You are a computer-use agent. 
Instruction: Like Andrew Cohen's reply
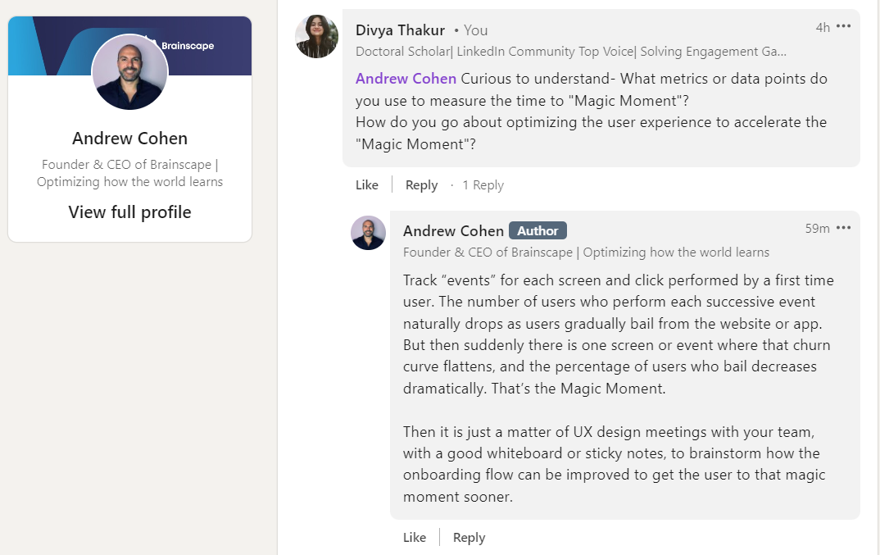[414, 538]
